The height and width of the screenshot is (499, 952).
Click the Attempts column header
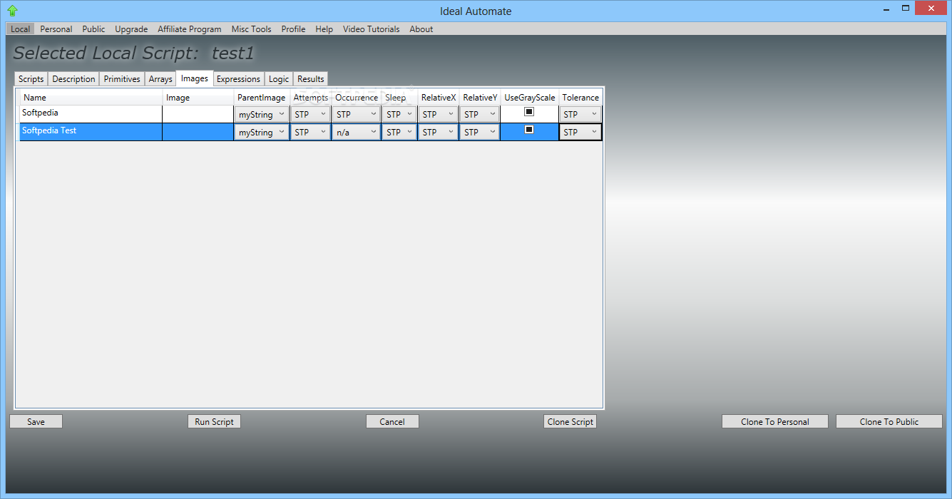(x=311, y=98)
